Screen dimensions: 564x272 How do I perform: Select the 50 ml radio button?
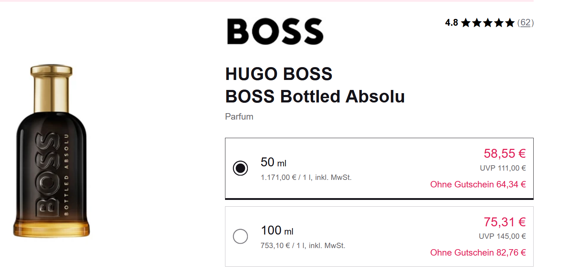point(240,168)
